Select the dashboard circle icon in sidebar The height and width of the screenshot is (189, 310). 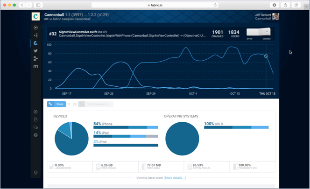[x=35, y=28]
